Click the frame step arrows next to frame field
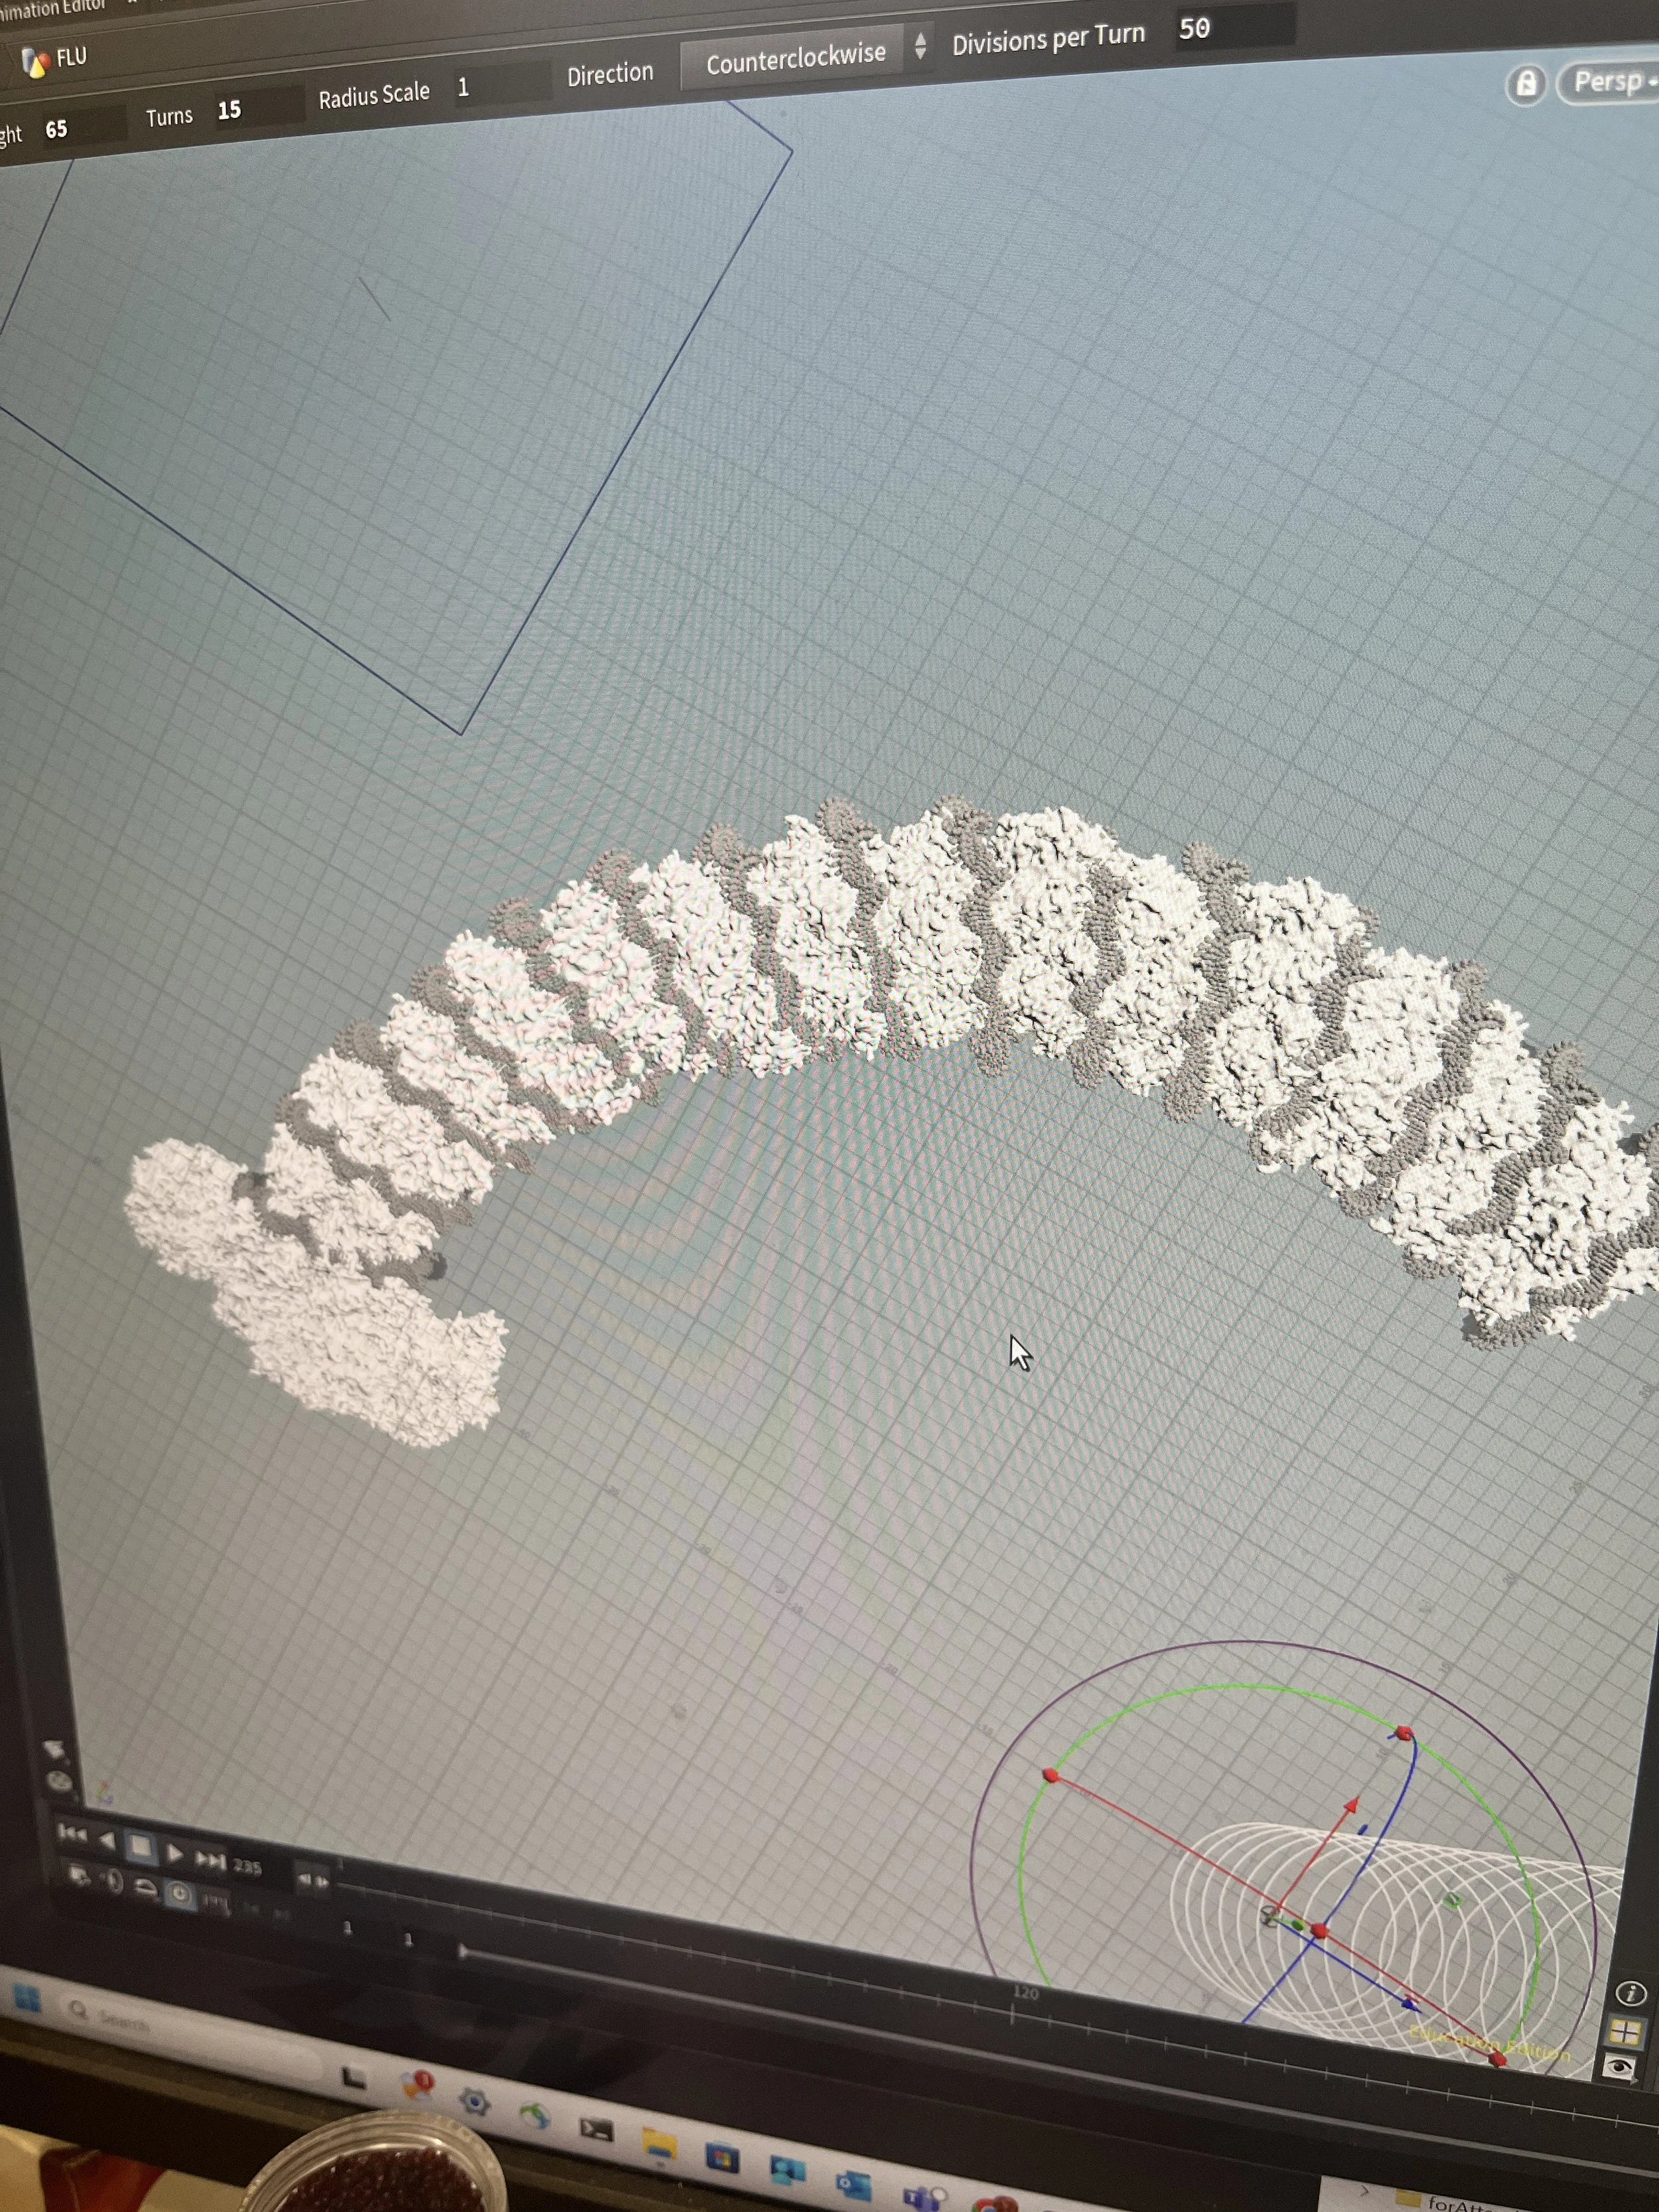 pos(313,1879)
